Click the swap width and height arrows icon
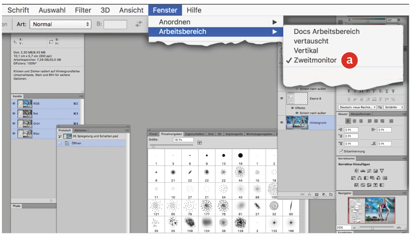The image size is (411, 235). pos(139,24)
